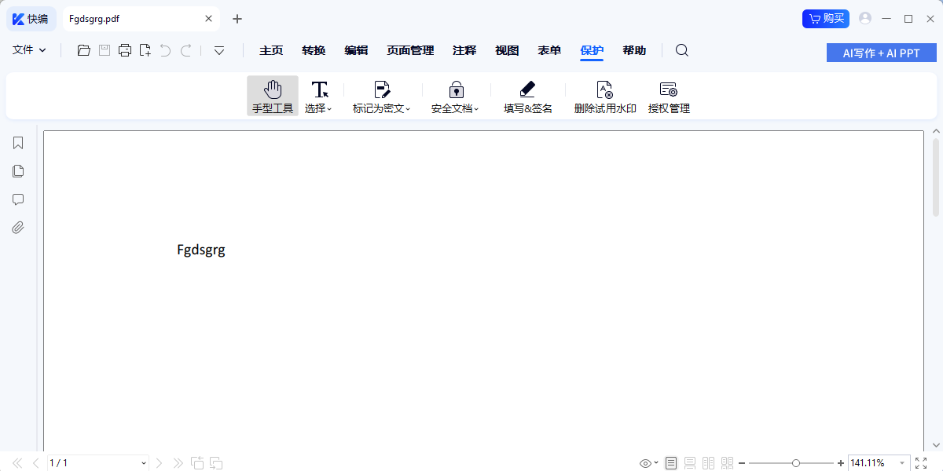The height and width of the screenshot is (471, 943).
Task: Click the previous view icon
Action: [197, 463]
